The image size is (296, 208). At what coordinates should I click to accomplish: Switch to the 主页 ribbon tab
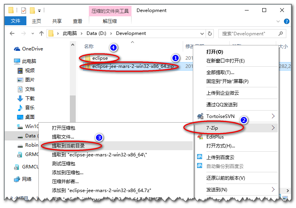(x=36, y=21)
